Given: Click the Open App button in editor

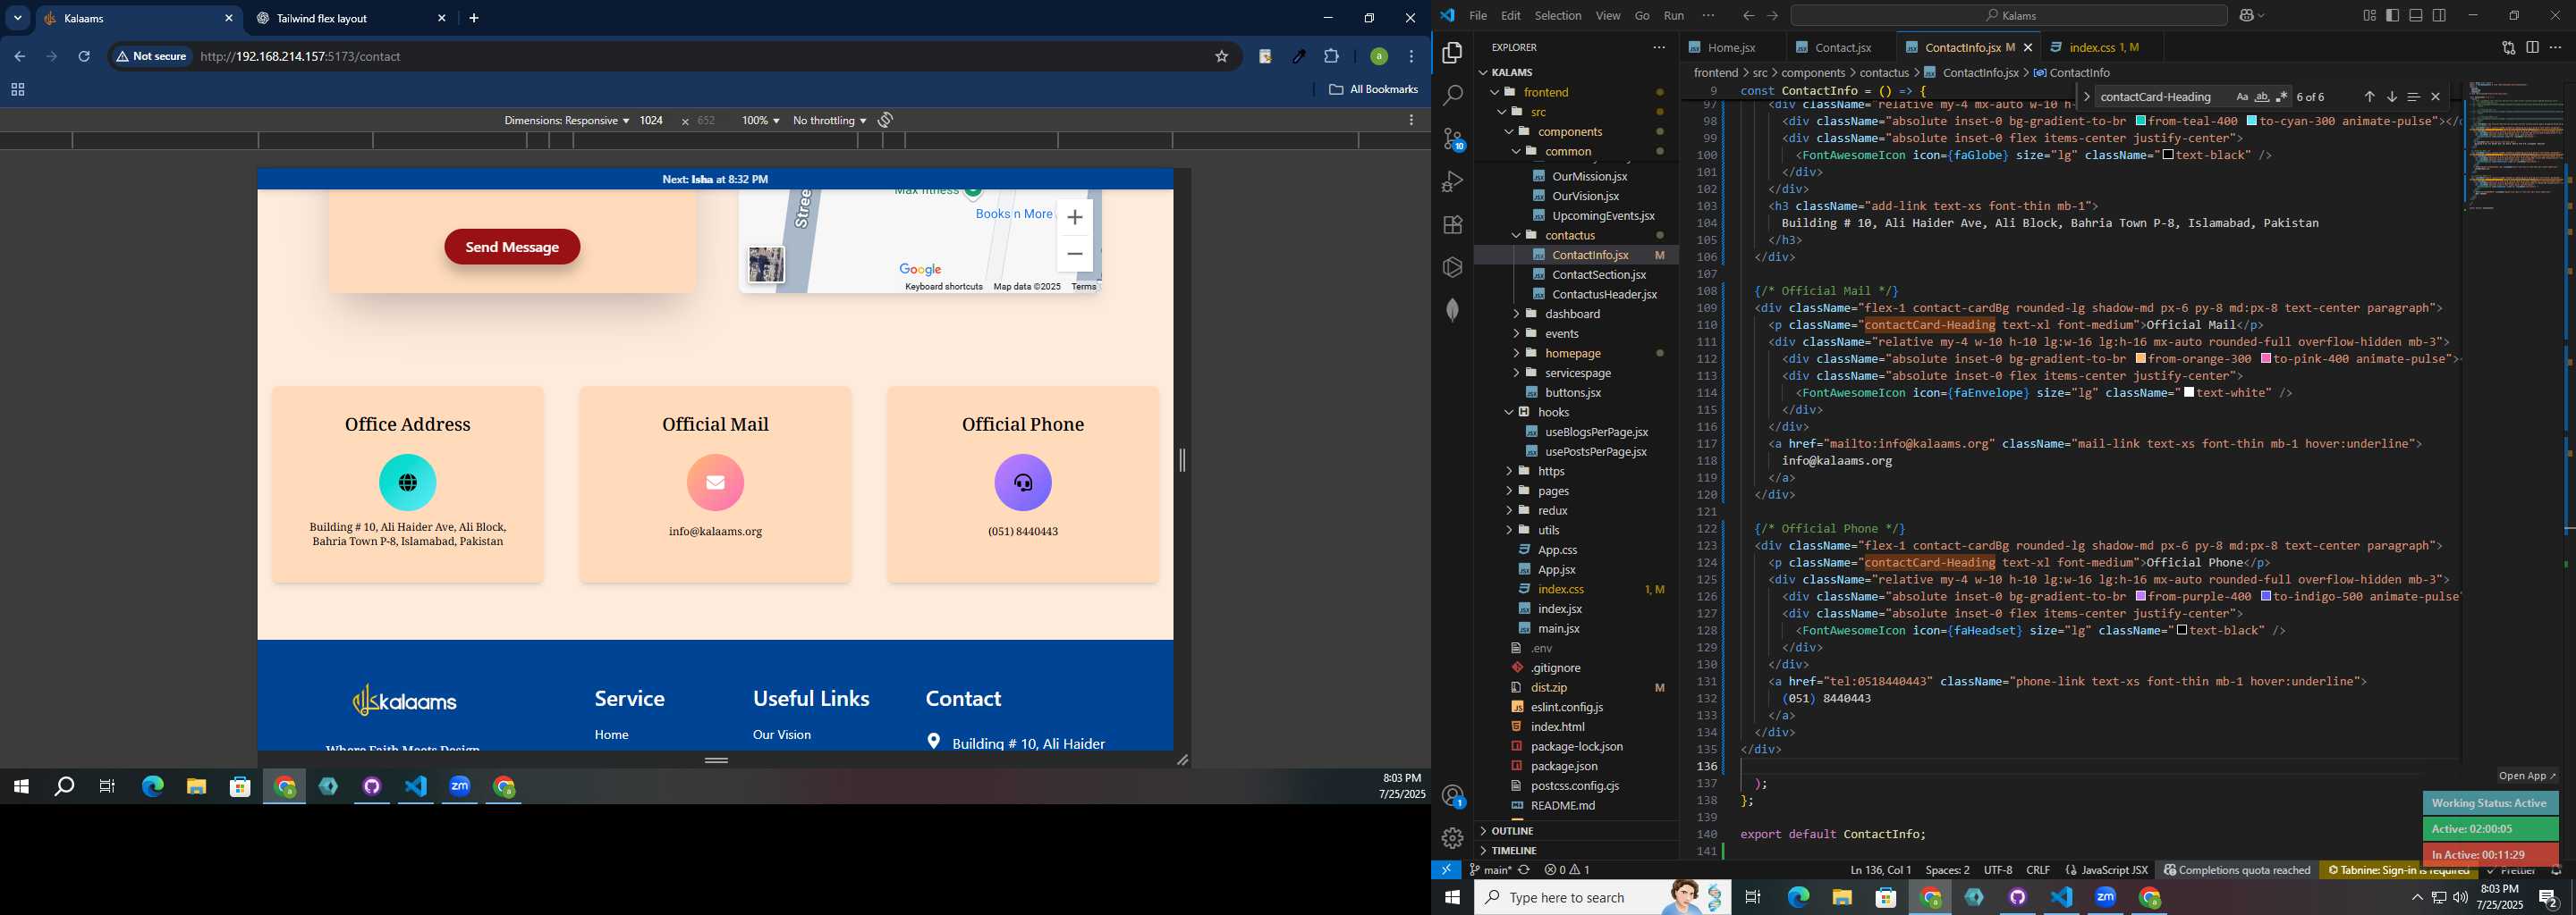Looking at the screenshot, I should tap(2526, 776).
